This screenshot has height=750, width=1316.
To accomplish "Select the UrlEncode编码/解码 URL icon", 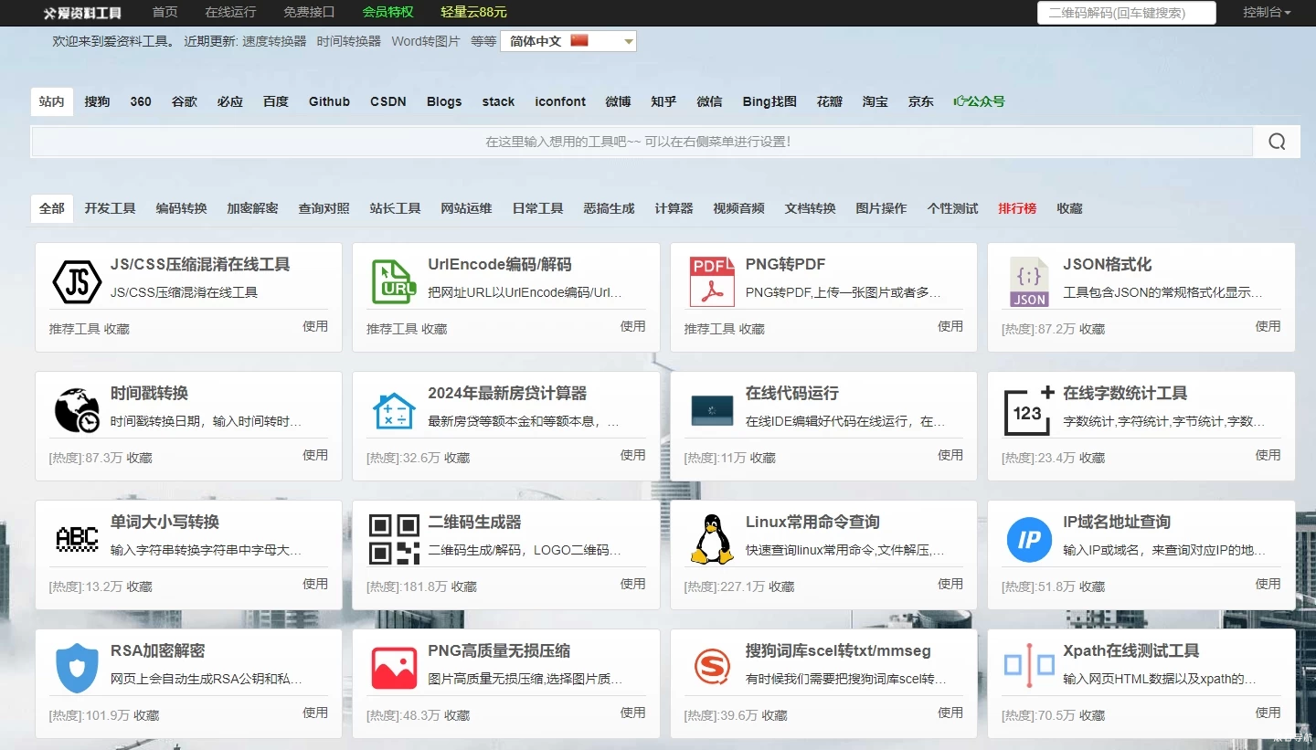I will pos(394,281).
